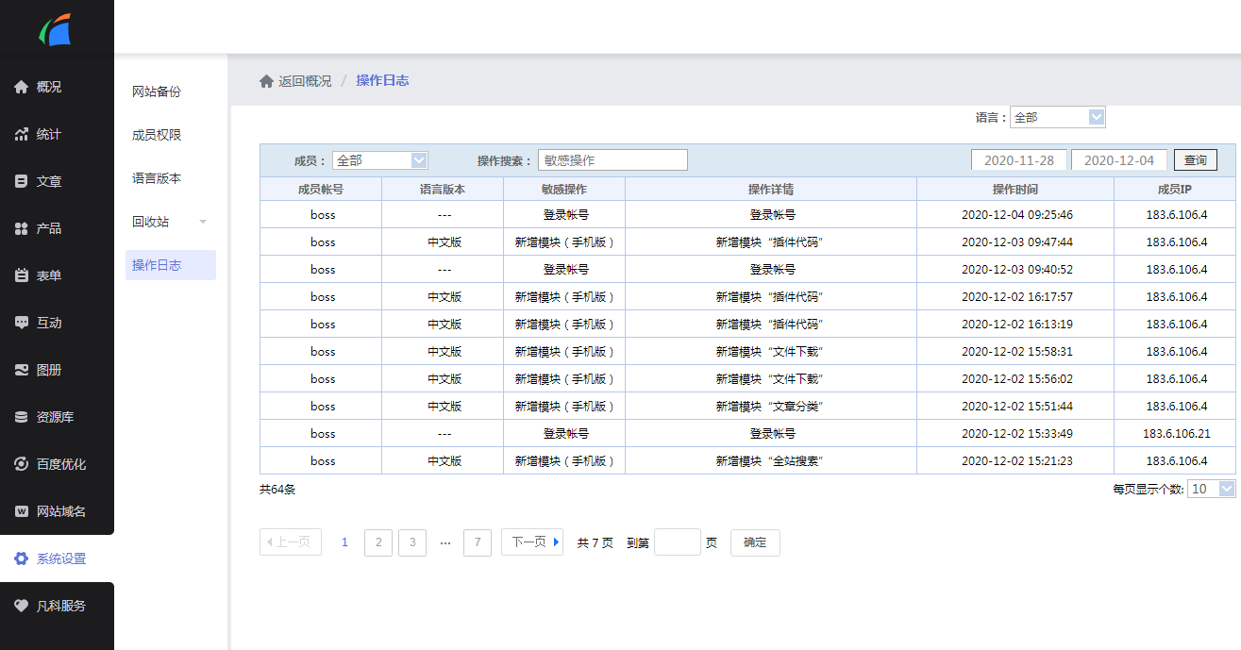Click the breadcrumb home icon
1241x650 pixels.
tap(266, 81)
